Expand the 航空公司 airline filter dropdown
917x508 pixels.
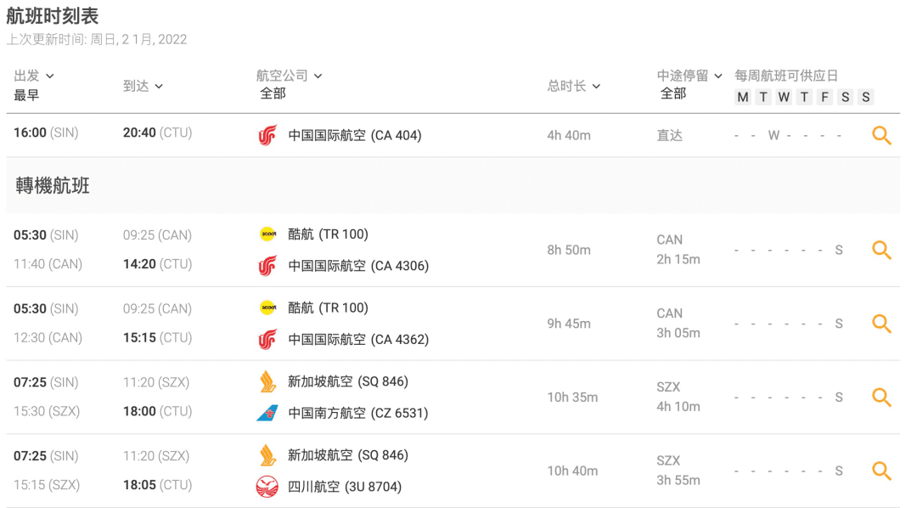point(290,76)
